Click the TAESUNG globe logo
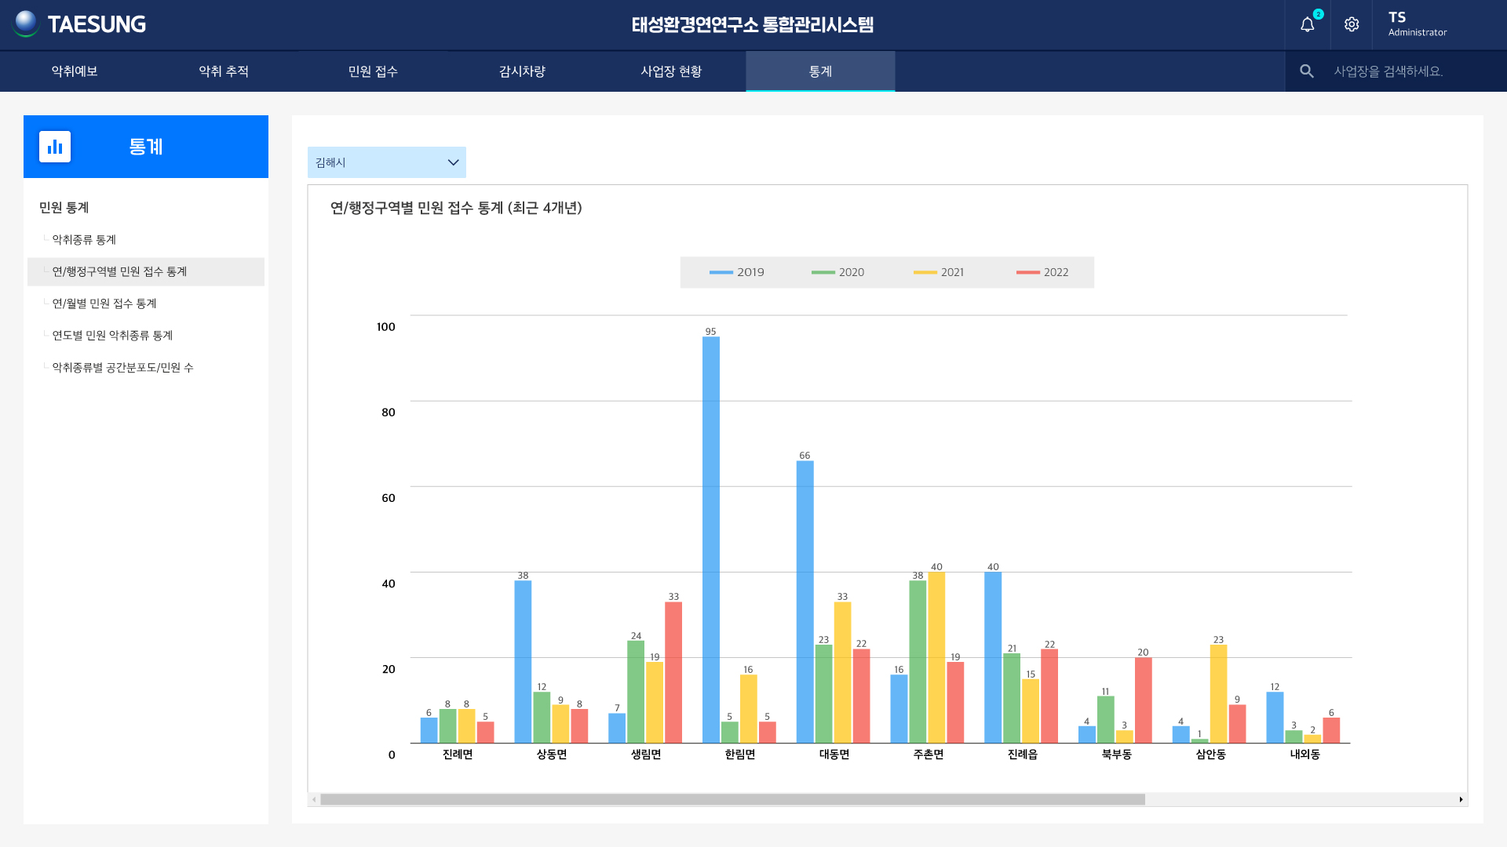Viewport: 1507px width, 847px height. [26, 24]
